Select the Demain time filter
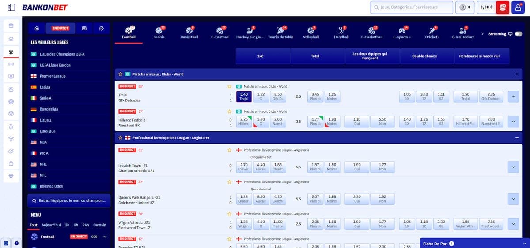The image size is (530, 248). pyautogui.click(x=100, y=225)
